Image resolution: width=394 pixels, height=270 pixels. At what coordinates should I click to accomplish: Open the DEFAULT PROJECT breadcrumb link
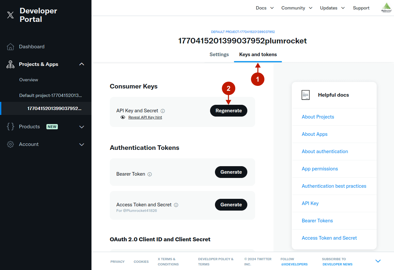tap(243, 32)
